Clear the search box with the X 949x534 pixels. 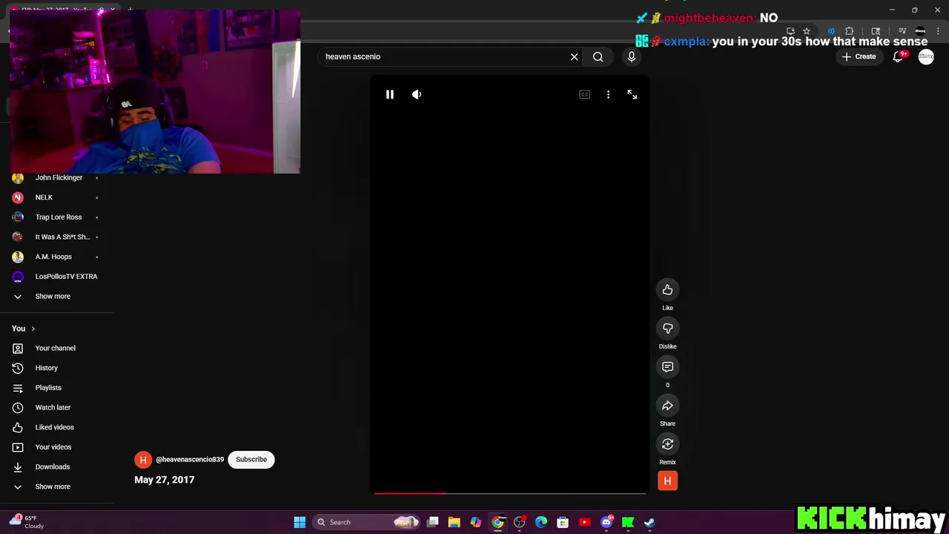pyautogui.click(x=574, y=56)
